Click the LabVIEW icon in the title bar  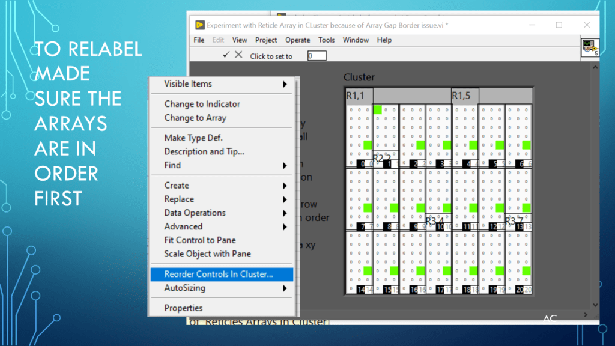tap(200, 25)
